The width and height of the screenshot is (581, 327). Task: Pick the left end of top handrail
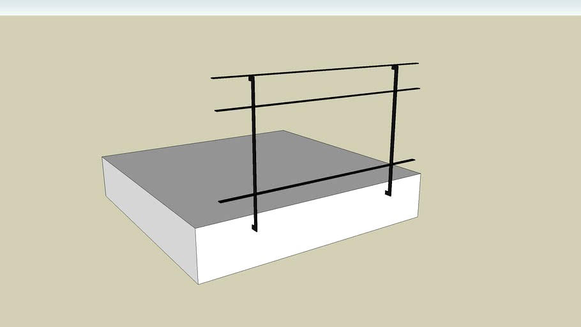point(213,78)
